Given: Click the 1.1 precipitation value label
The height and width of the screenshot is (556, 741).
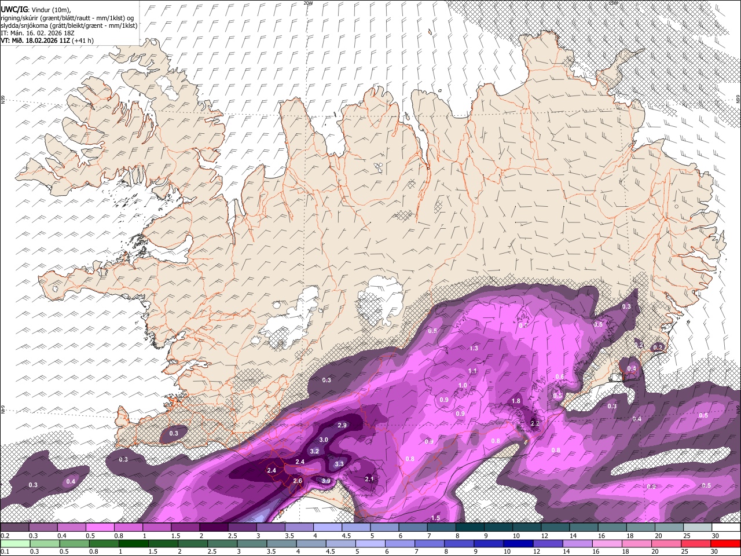Looking at the screenshot, I should click(472, 371).
